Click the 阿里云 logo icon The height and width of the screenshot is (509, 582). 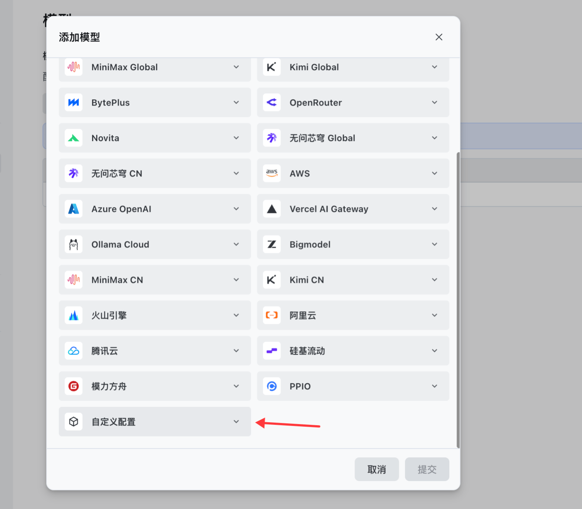272,315
